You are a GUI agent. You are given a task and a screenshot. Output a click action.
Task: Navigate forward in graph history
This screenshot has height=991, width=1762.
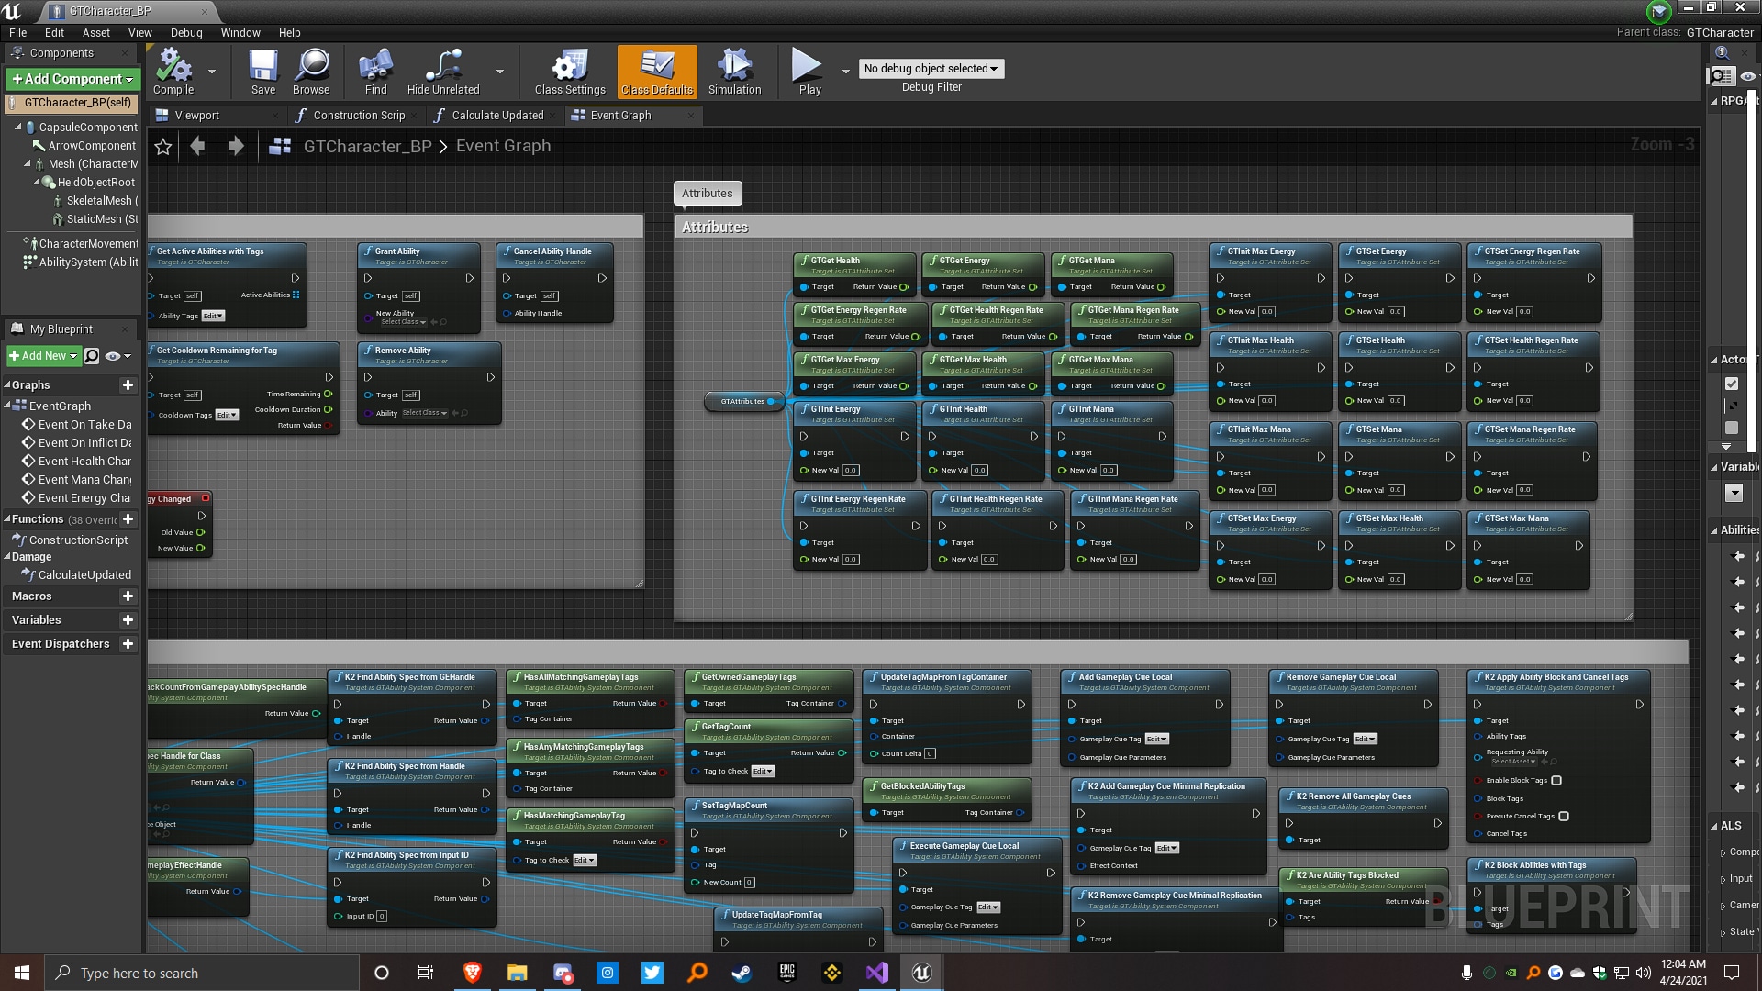tap(236, 146)
